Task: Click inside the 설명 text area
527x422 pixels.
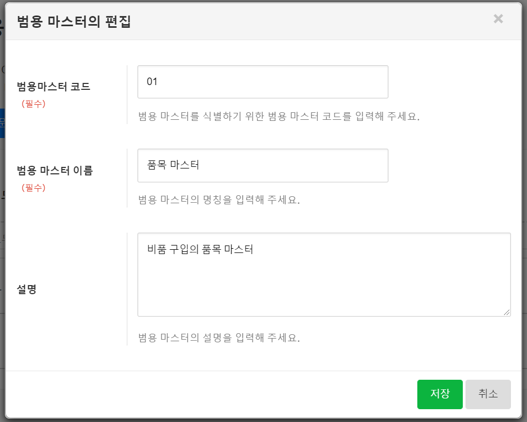Action: (x=323, y=274)
